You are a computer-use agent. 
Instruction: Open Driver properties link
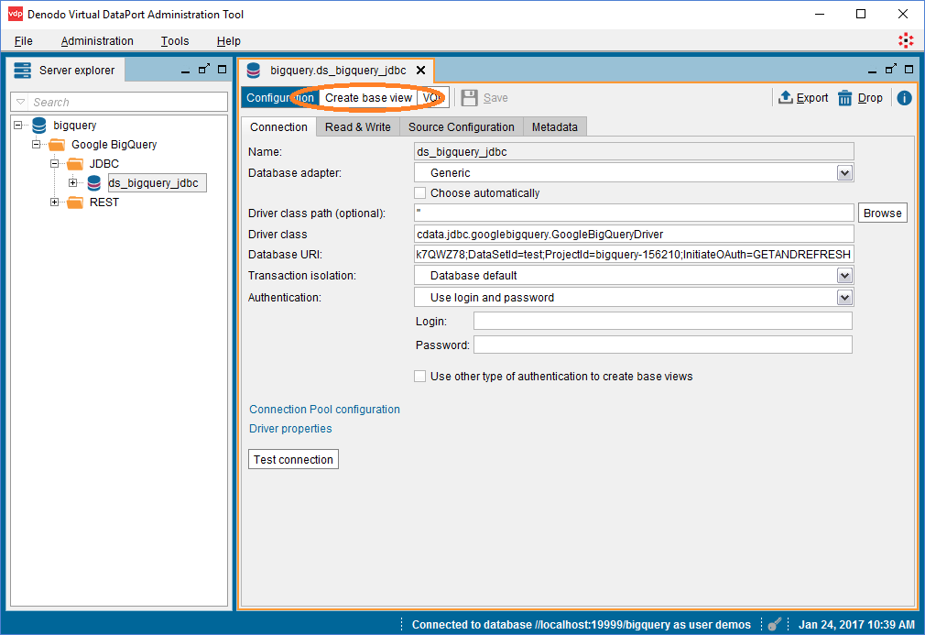tap(290, 429)
